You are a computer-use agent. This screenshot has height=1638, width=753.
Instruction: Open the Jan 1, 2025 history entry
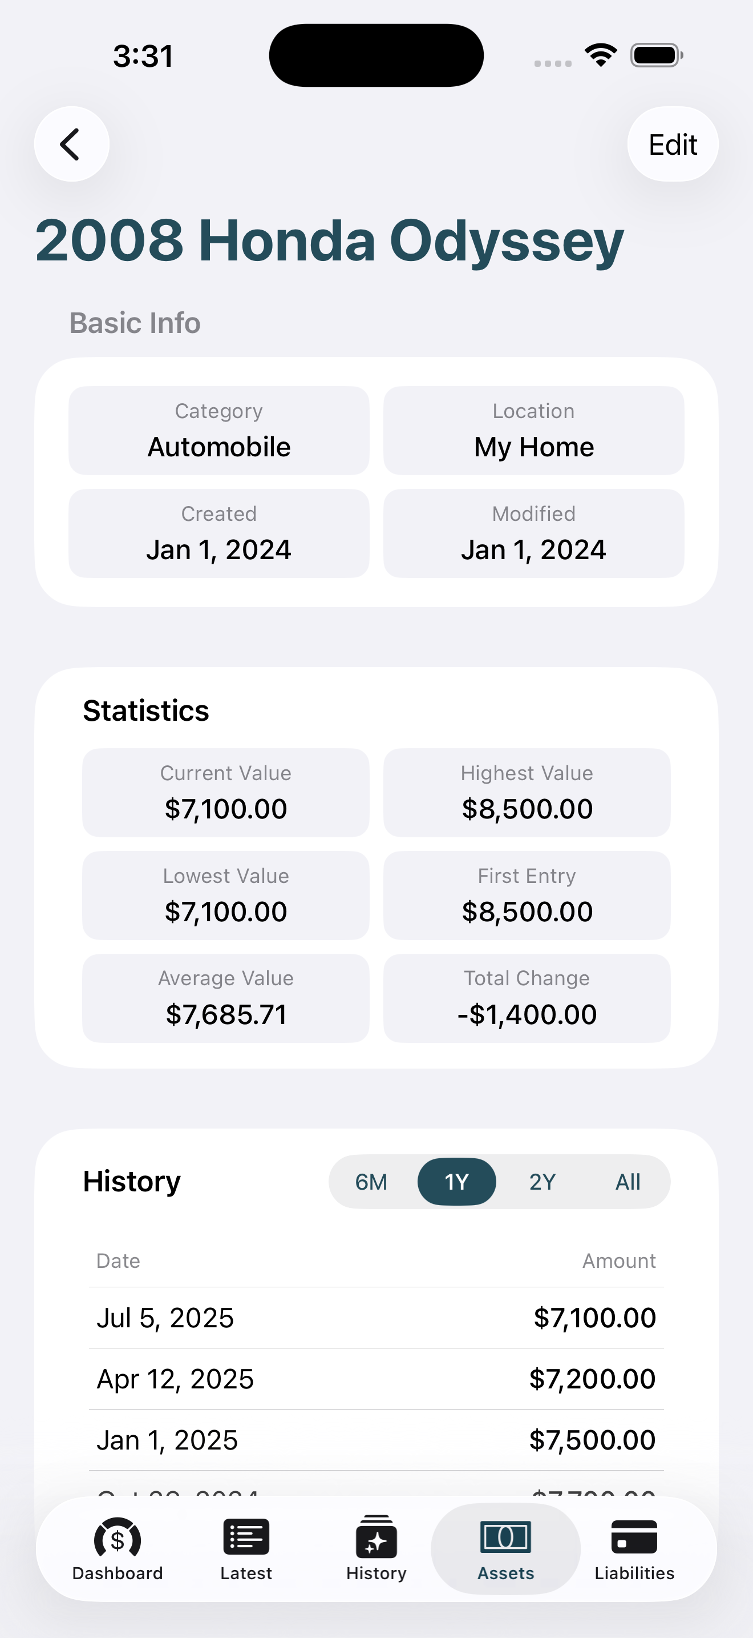click(376, 1440)
